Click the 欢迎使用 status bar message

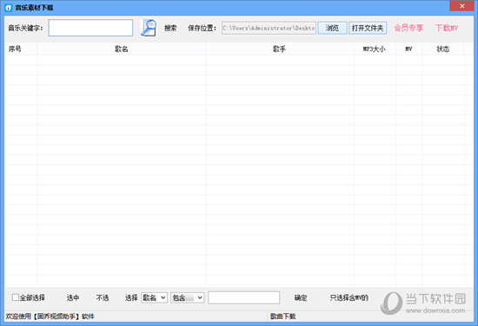[x=50, y=316]
